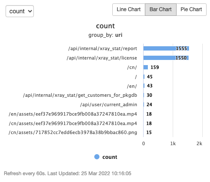Viewport: 210px width, 182px height.
Task: Click the value 43 data label
Action: 150,86
